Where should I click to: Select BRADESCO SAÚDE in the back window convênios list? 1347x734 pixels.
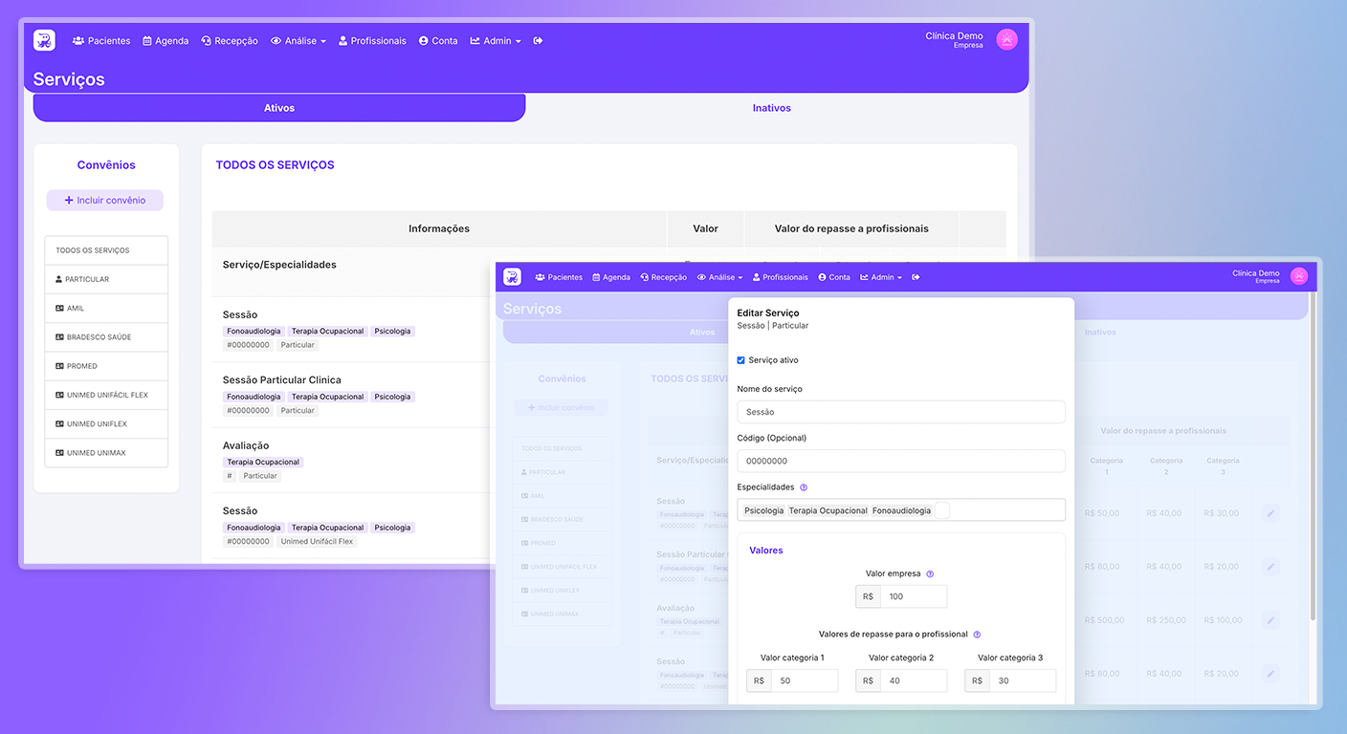point(106,337)
